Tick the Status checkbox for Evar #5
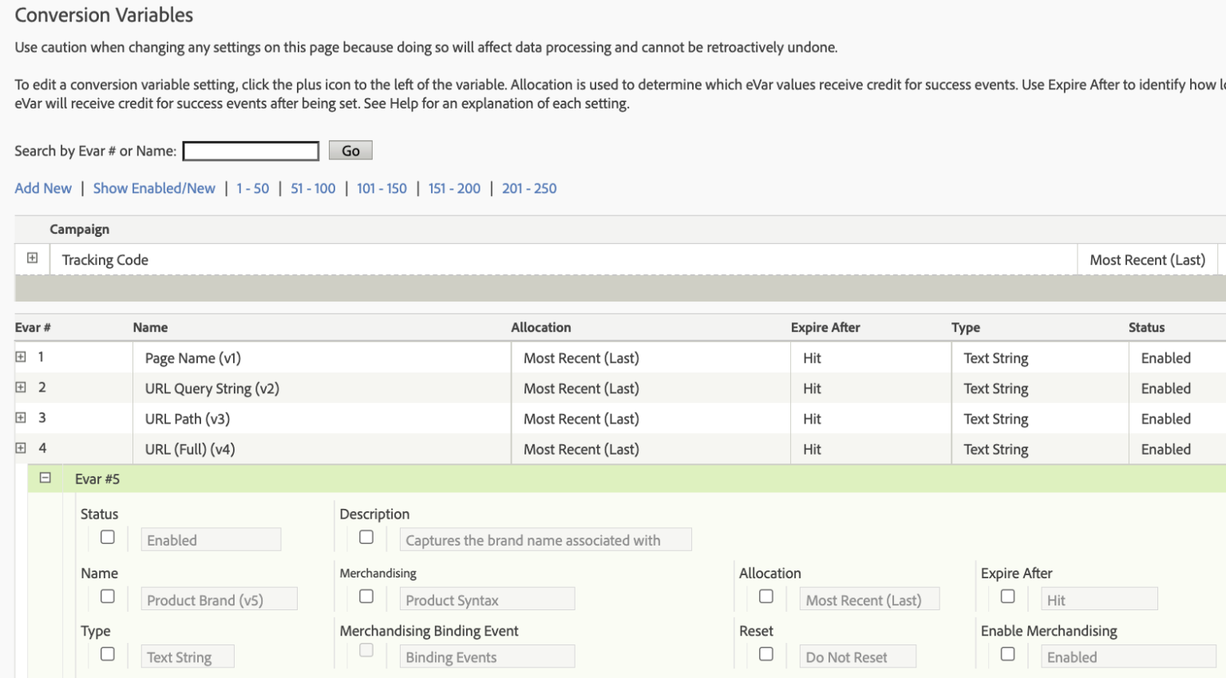Viewport: 1226px width, 678px height. coord(108,538)
